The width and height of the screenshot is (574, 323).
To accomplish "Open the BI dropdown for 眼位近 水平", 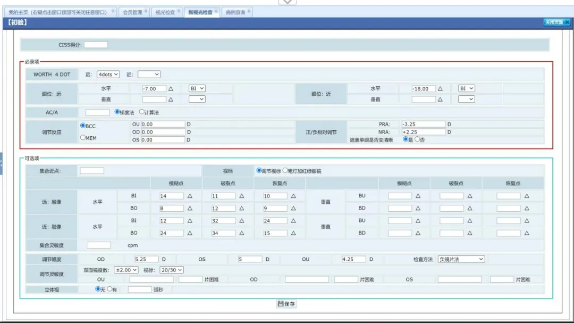I will [467, 88].
